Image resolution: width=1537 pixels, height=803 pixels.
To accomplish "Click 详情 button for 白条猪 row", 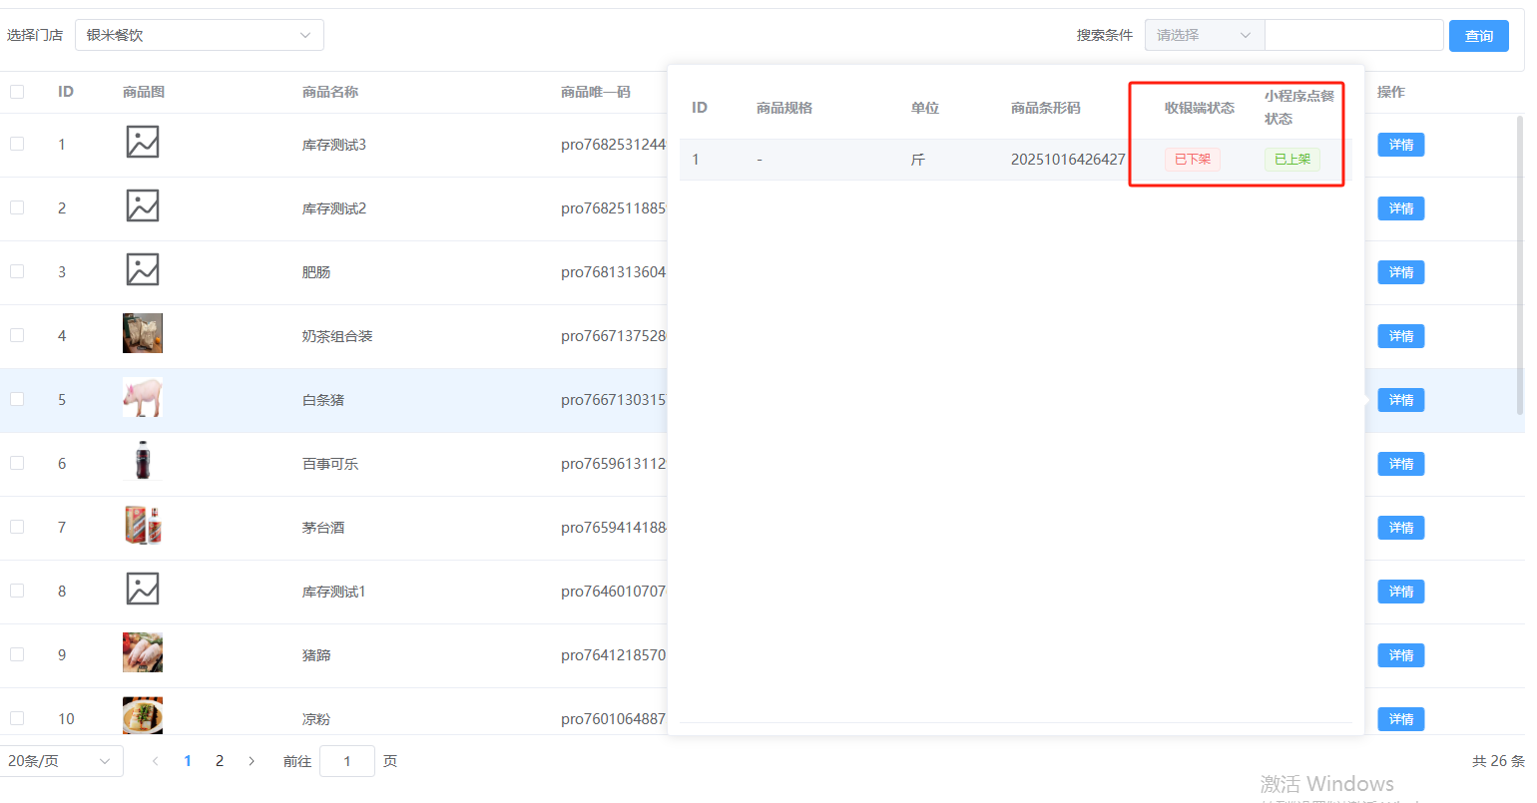I will 1400,400.
